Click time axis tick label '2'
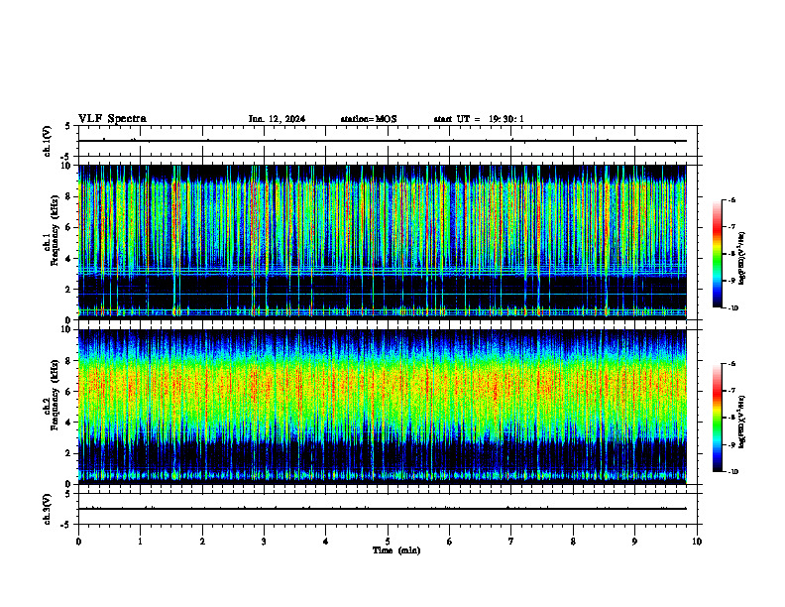The image size is (785, 607). pos(202,542)
